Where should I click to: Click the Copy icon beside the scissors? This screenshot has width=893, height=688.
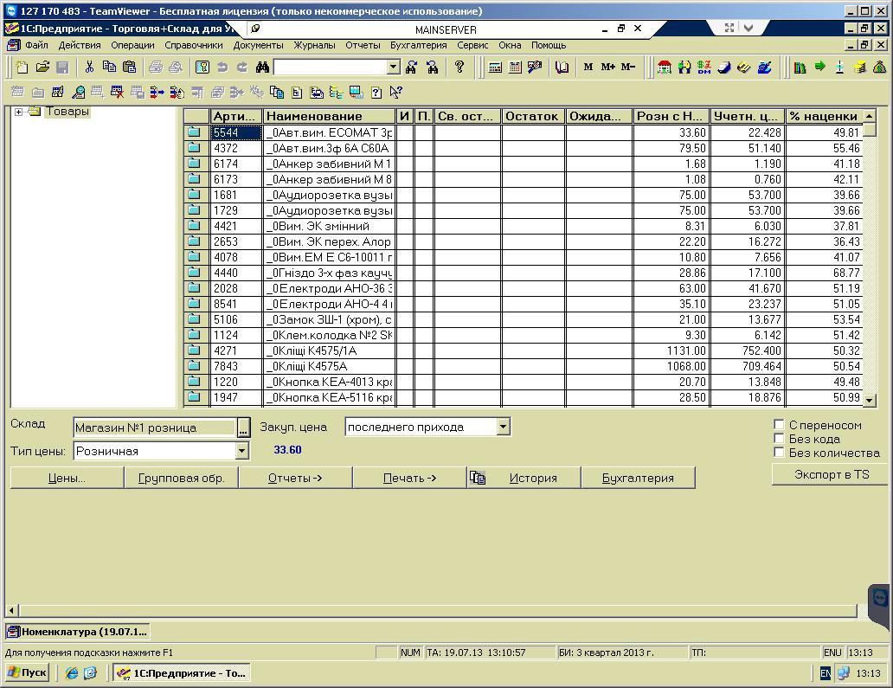[109, 68]
